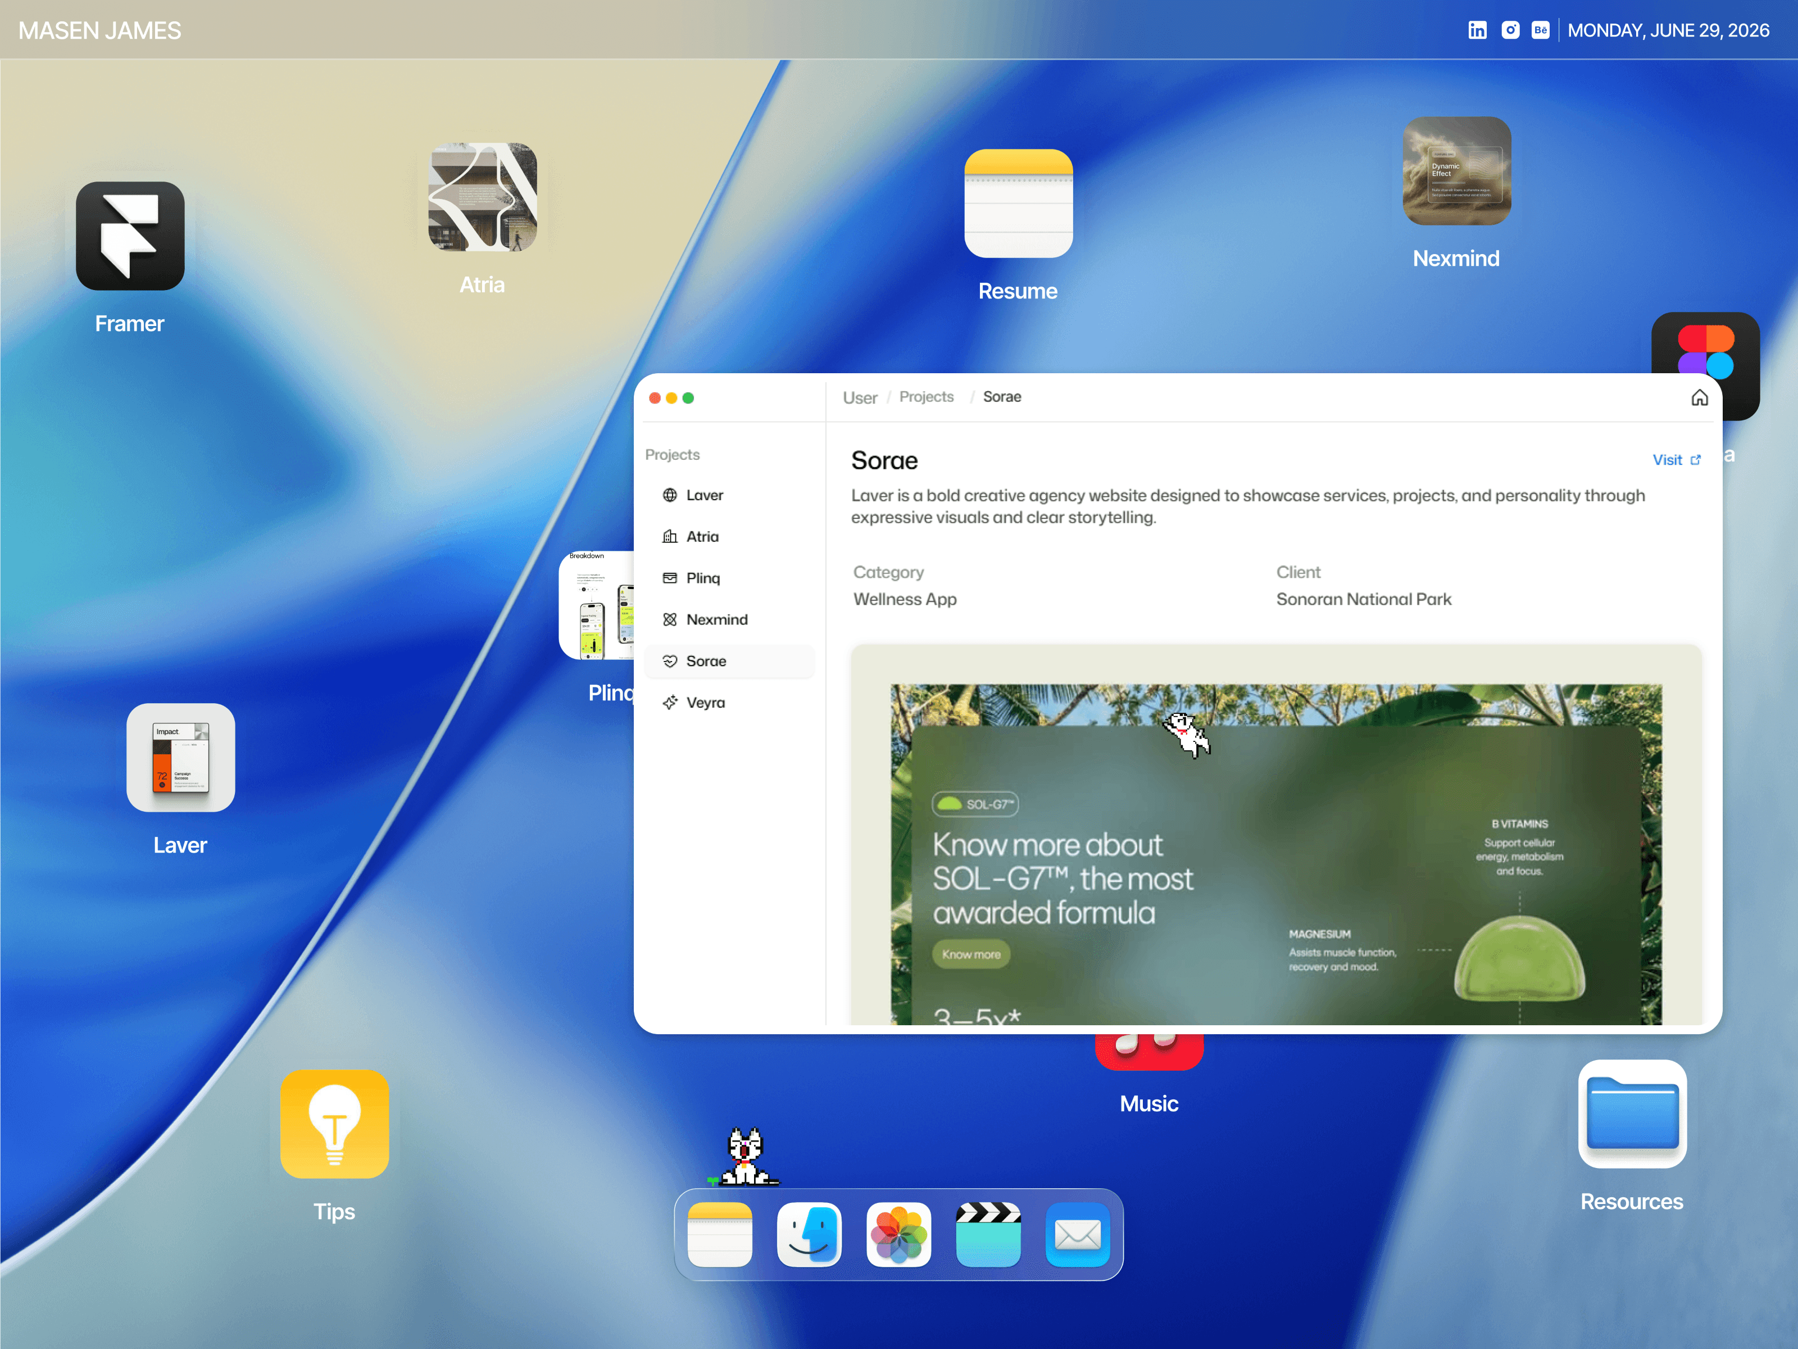Minimize the window with yellow button

point(671,397)
